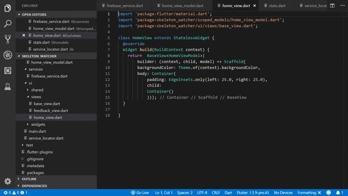
Task: Open the Manage gear settings icon
Action: tap(8, 181)
